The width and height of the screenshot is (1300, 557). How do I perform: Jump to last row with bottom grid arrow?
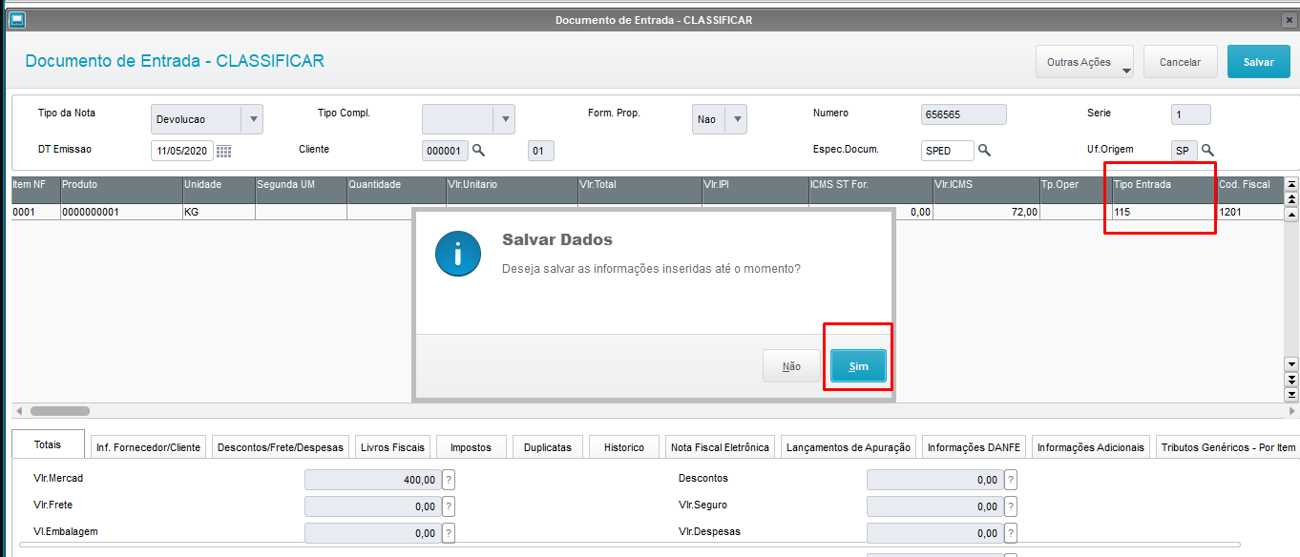[1291, 394]
